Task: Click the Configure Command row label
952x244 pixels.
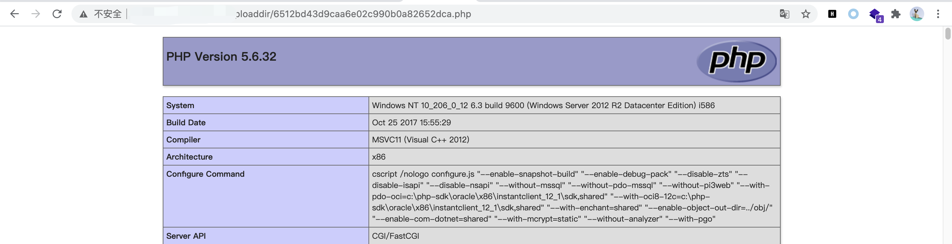Action: pos(205,174)
